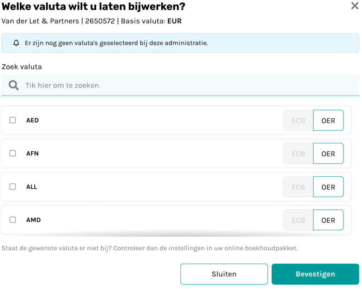Click the Bevestigen confirm button
The width and height of the screenshot is (362, 289).
pos(315,274)
